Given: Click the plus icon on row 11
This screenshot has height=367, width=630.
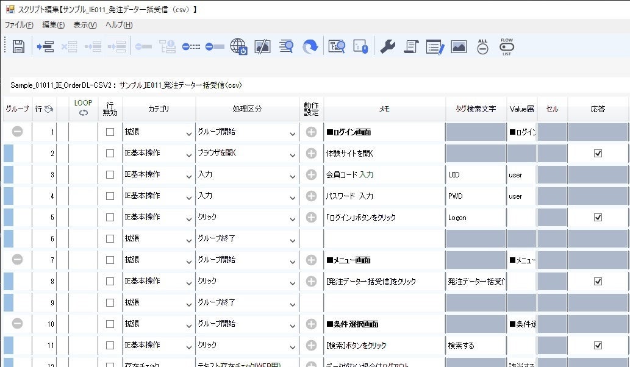Looking at the screenshot, I should 311,345.
